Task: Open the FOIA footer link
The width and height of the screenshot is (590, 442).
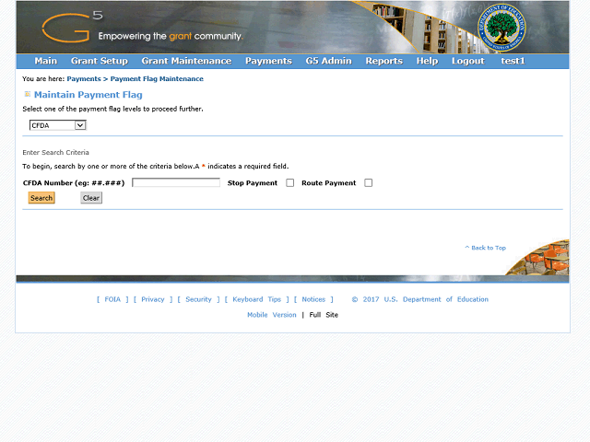Action: tap(112, 299)
